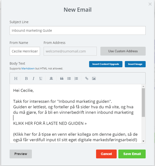Toggle italic formatting in editor toolbar
The height and width of the screenshot is (166, 155).
(x=33, y=78)
